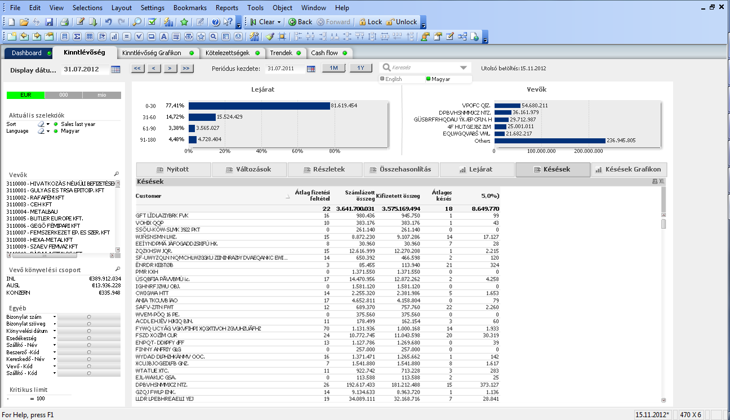730x420 pixels.
Task: Click the Create Statistics Box sigma icon
Action: coord(77,37)
